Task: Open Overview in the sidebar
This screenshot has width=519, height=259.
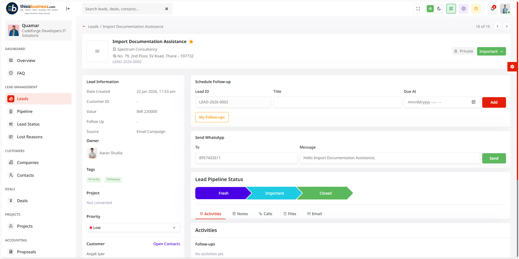Action: pos(38,61)
